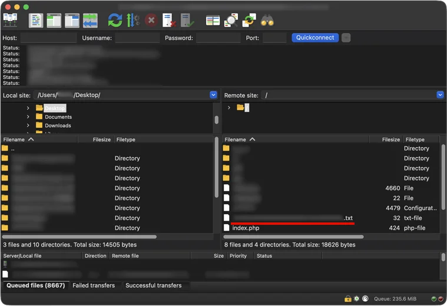Click the local file list horizontal scrollbar

coord(80,237)
